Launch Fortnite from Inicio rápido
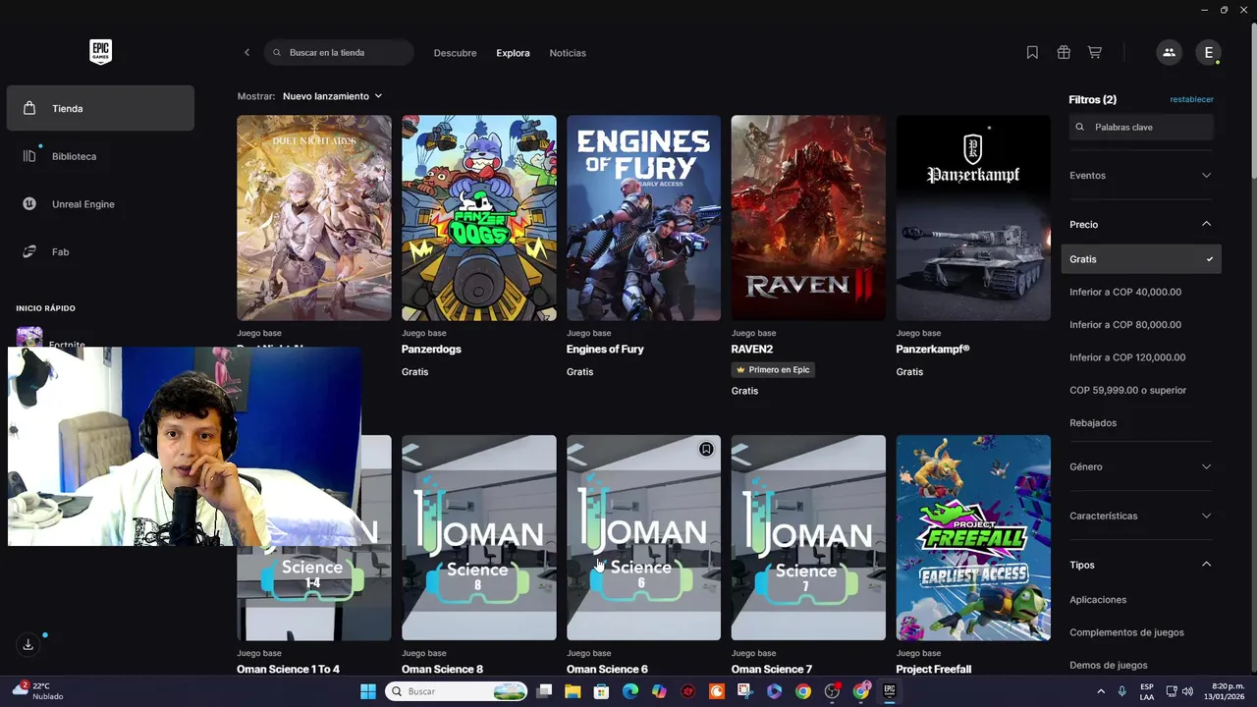Image resolution: width=1257 pixels, height=707 pixels. pos(67,345)
